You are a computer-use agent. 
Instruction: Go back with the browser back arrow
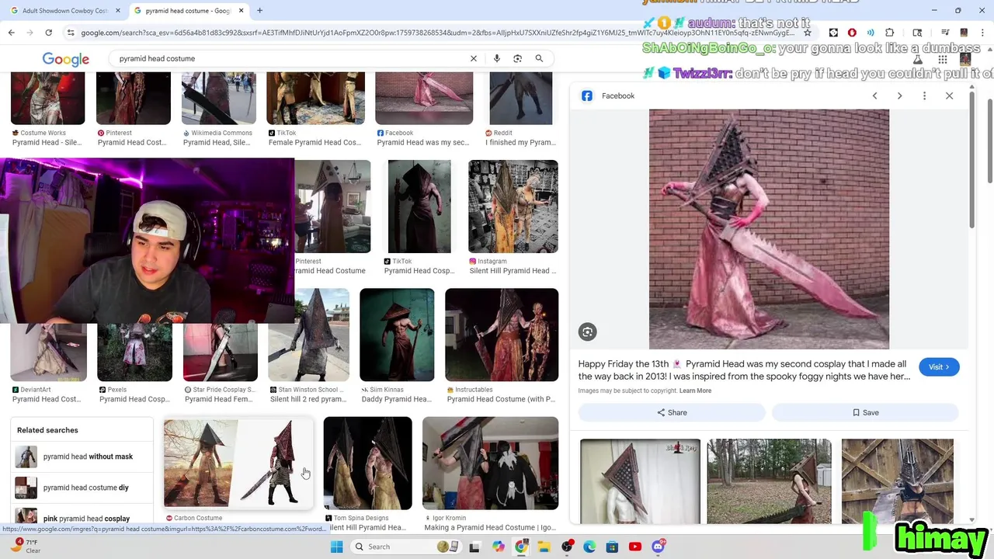click(11, 33)
